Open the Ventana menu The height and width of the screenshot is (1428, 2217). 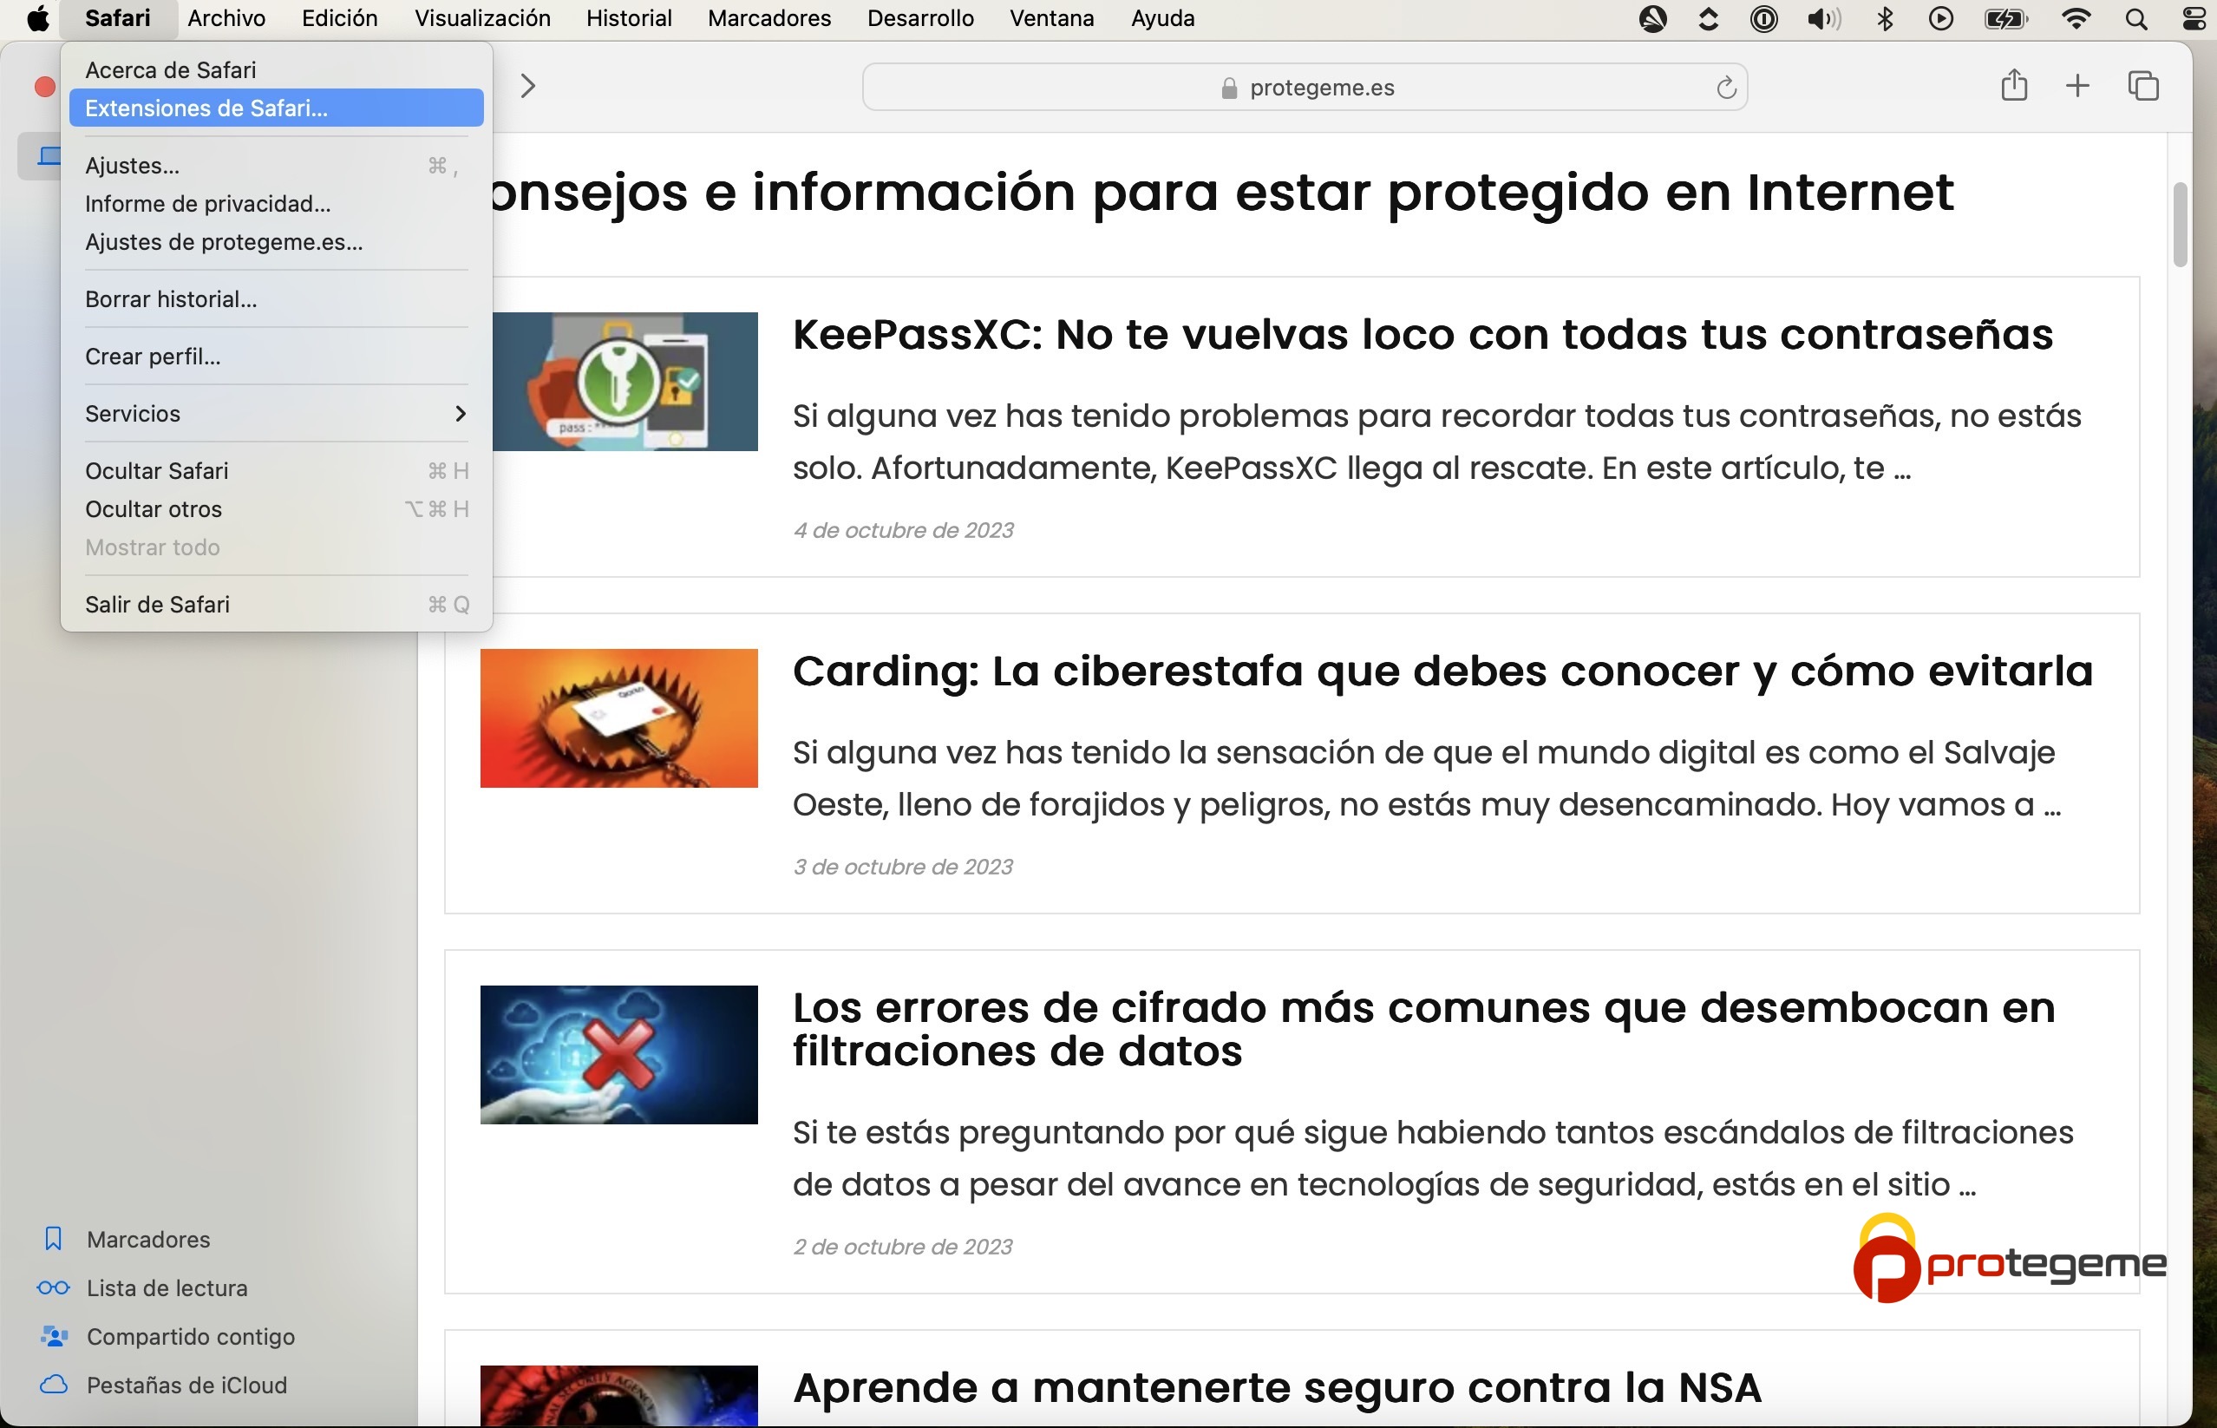(x=1052, y=18)
